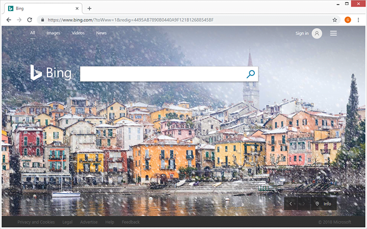
Task: Click the browser forward arrow
Action: coord(19,20)
